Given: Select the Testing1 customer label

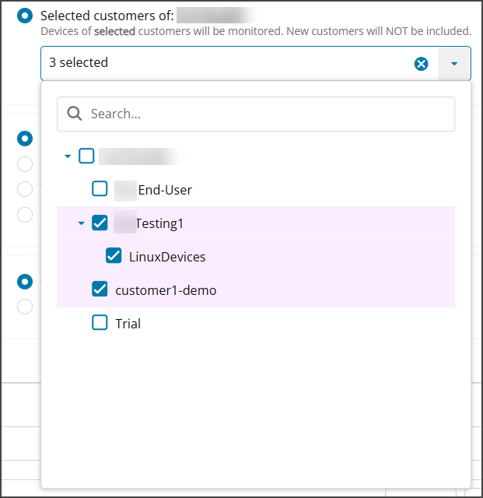Looking at the screenshot, I should 159,223.
